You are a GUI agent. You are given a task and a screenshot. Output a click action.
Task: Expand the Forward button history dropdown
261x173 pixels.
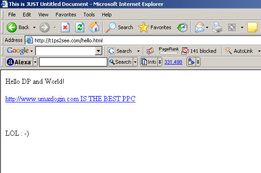point(55,27)
